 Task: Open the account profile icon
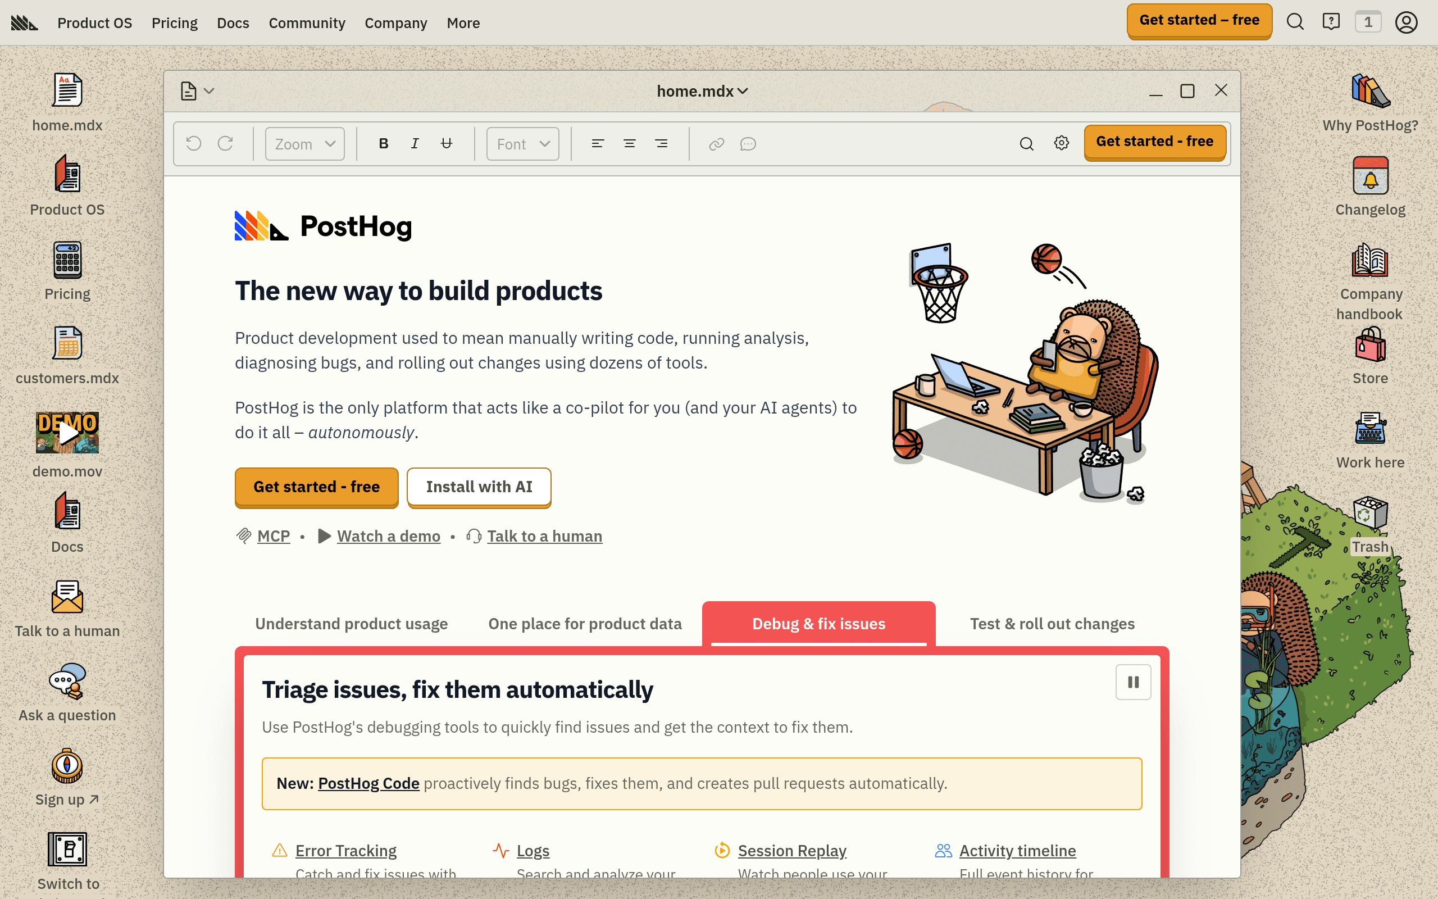point(1407,22)
